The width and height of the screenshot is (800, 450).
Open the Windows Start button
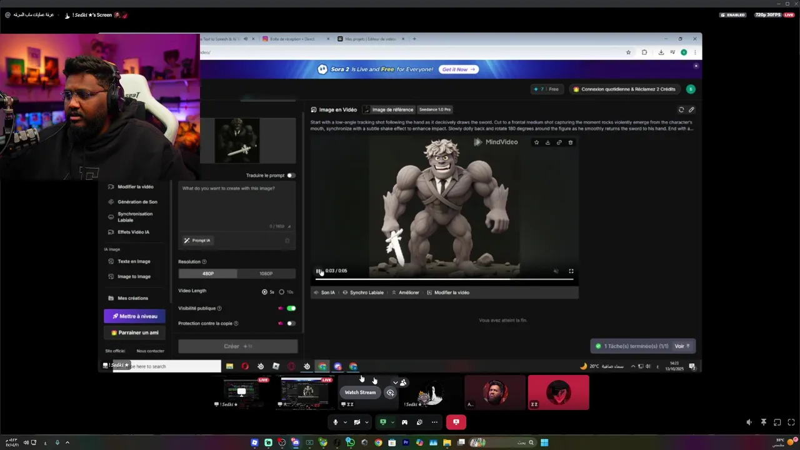[544, 442]
